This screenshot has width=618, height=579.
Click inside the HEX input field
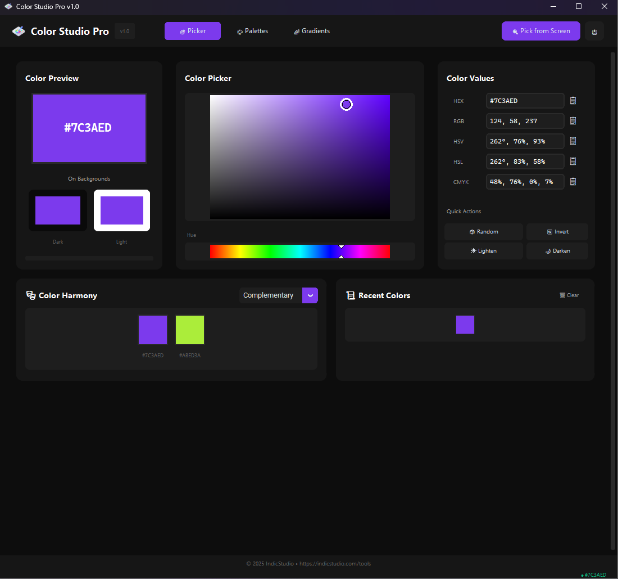(525, 100)
